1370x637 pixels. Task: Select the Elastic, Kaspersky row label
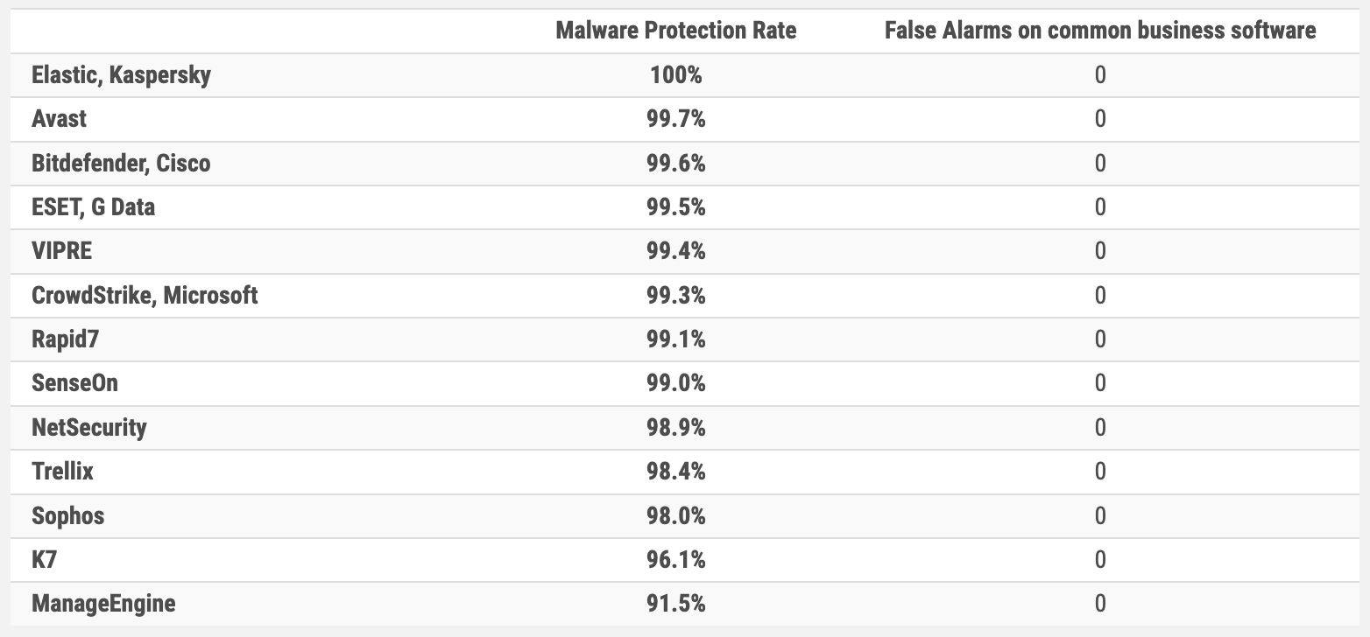point(121,75)
